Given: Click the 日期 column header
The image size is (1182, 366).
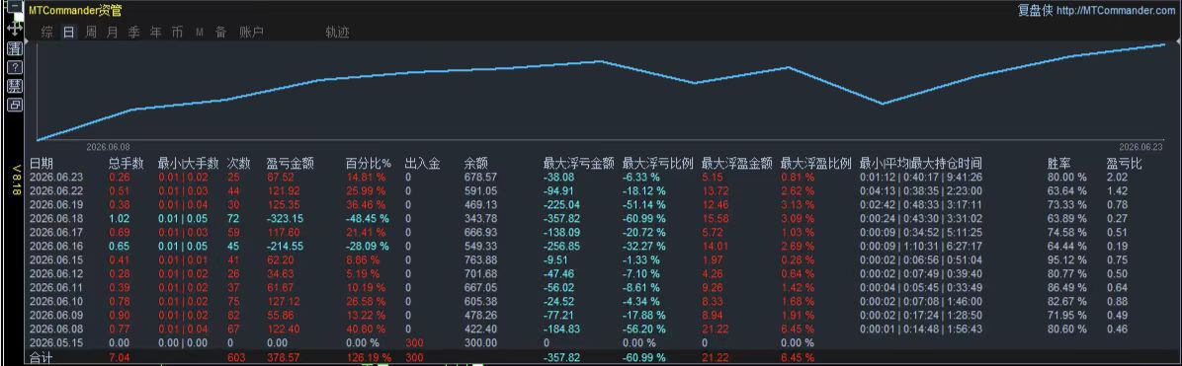Looking at the screenshot, I should click(42, 164).
